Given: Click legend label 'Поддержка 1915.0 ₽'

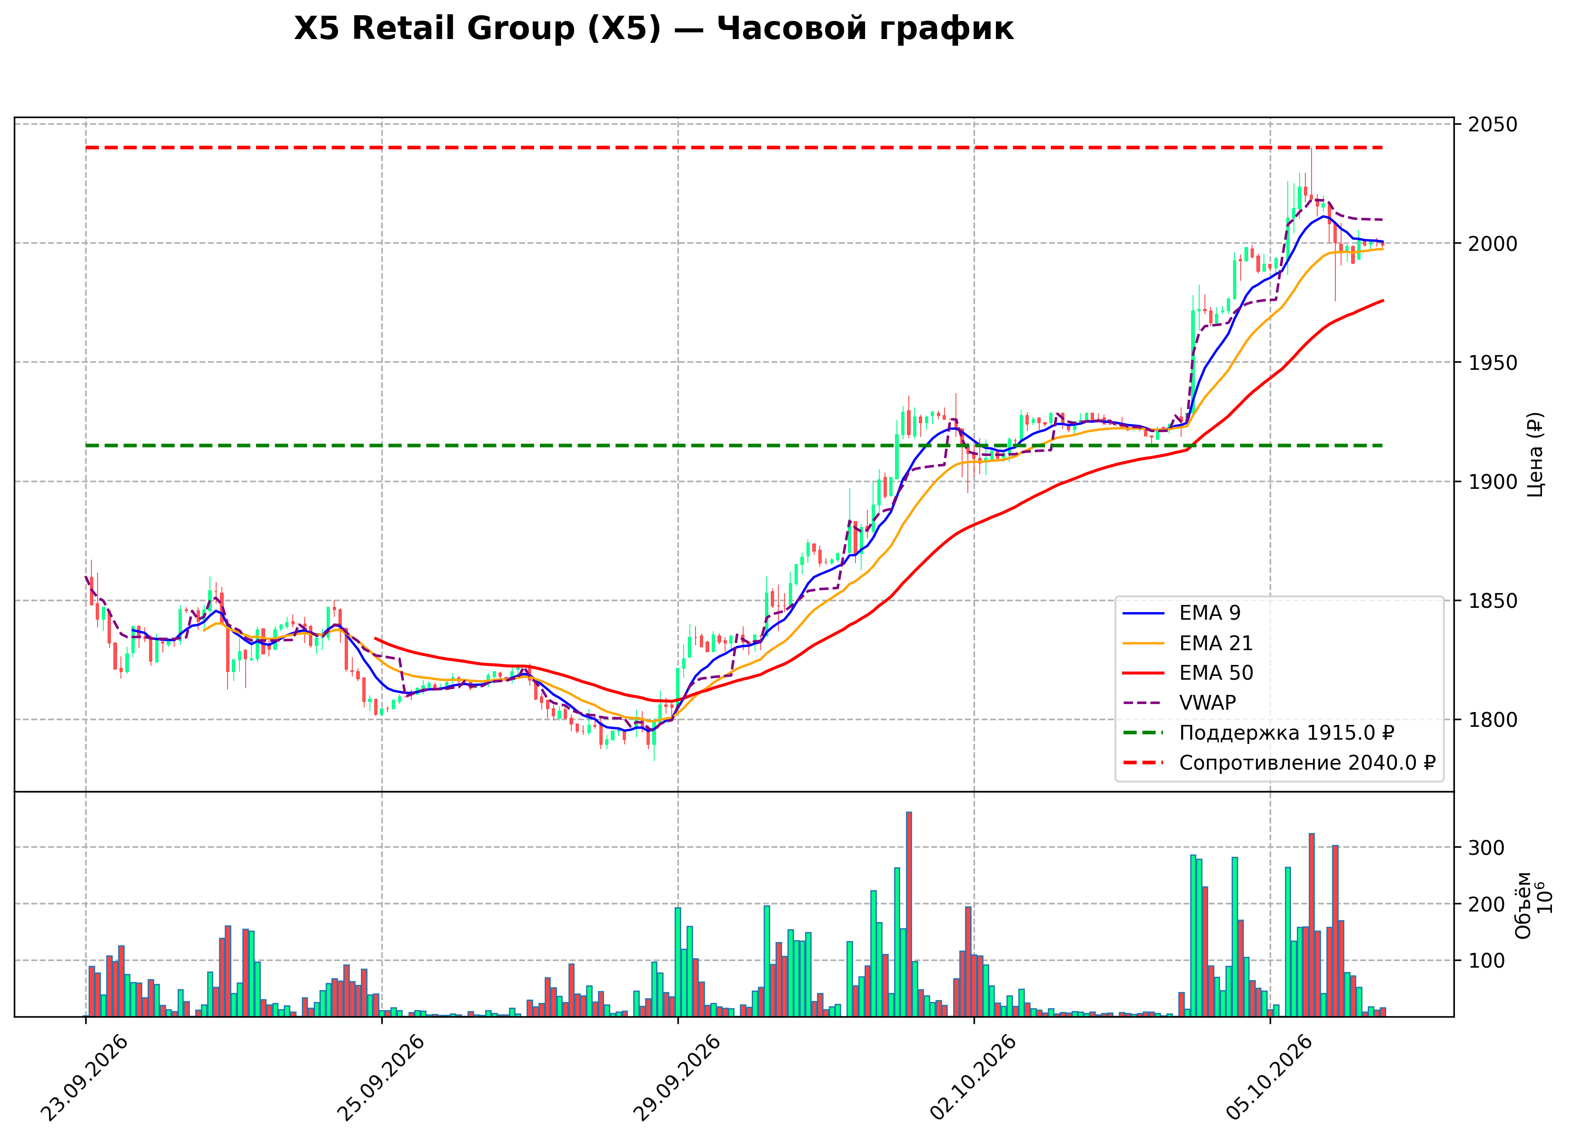Looking at the screenshot, I should point(1286,733).
